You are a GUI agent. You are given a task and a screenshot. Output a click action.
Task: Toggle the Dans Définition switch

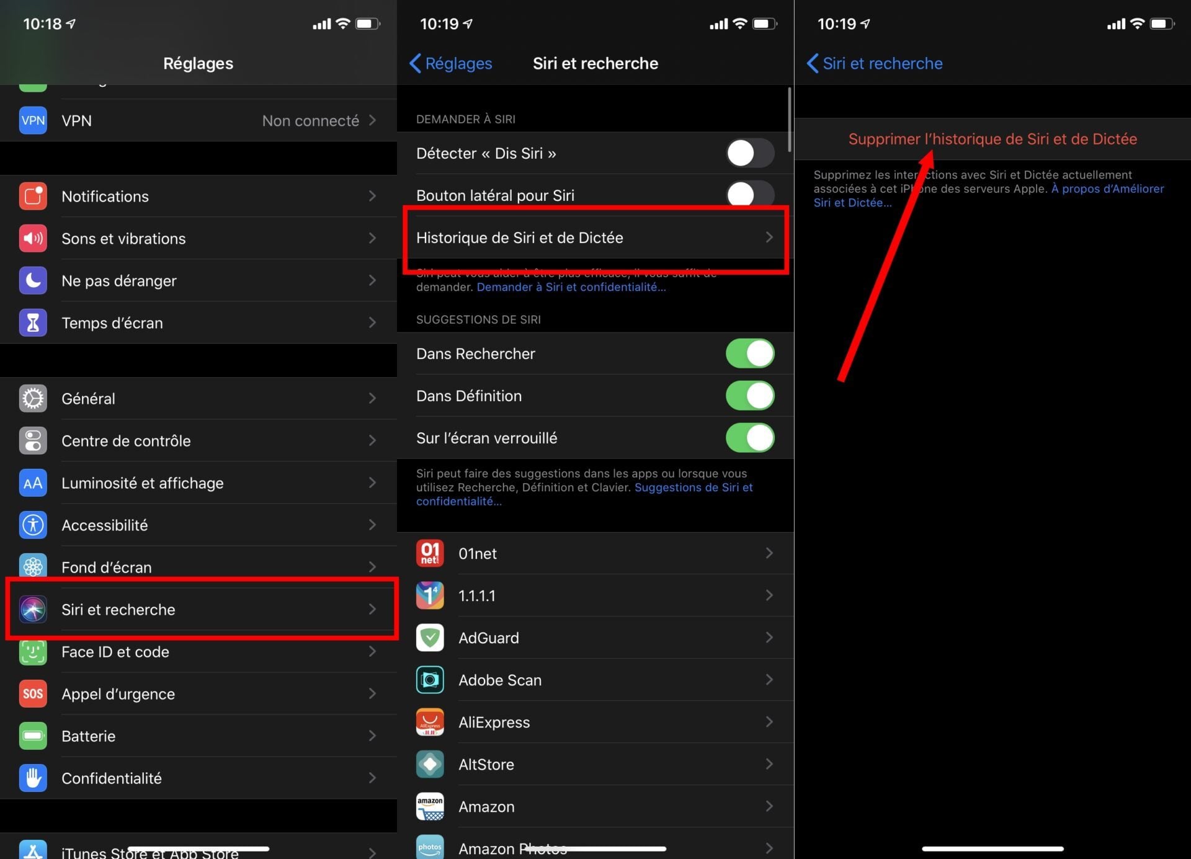(750, 396)
